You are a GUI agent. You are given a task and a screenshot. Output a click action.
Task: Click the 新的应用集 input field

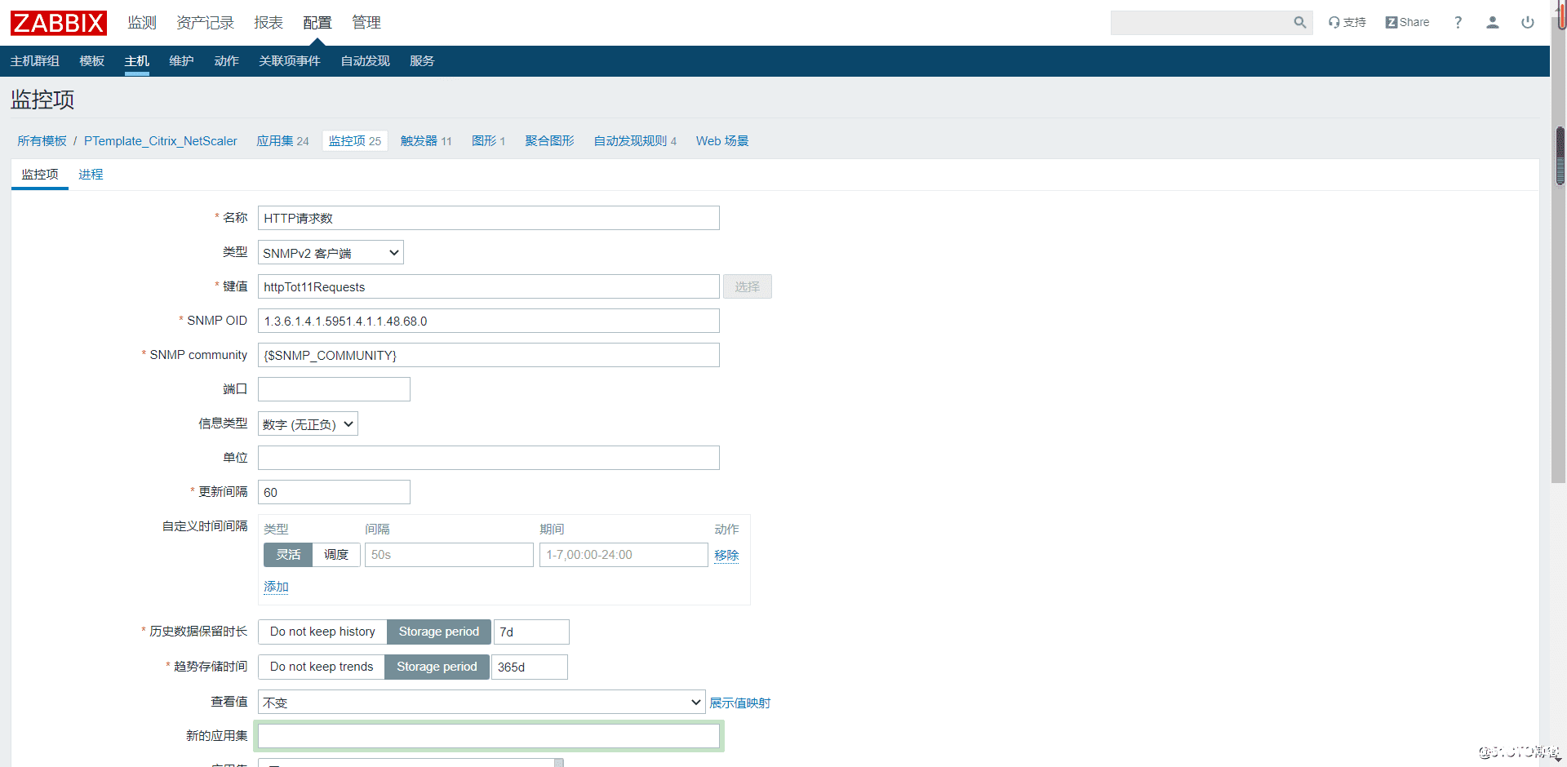click(488, 735)
